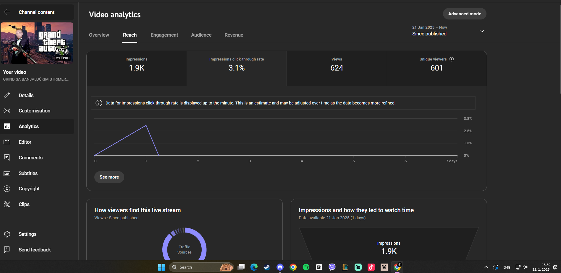Open the Copyright icon in the sidebar
This screenshot has width=561, height=273.
7,189
